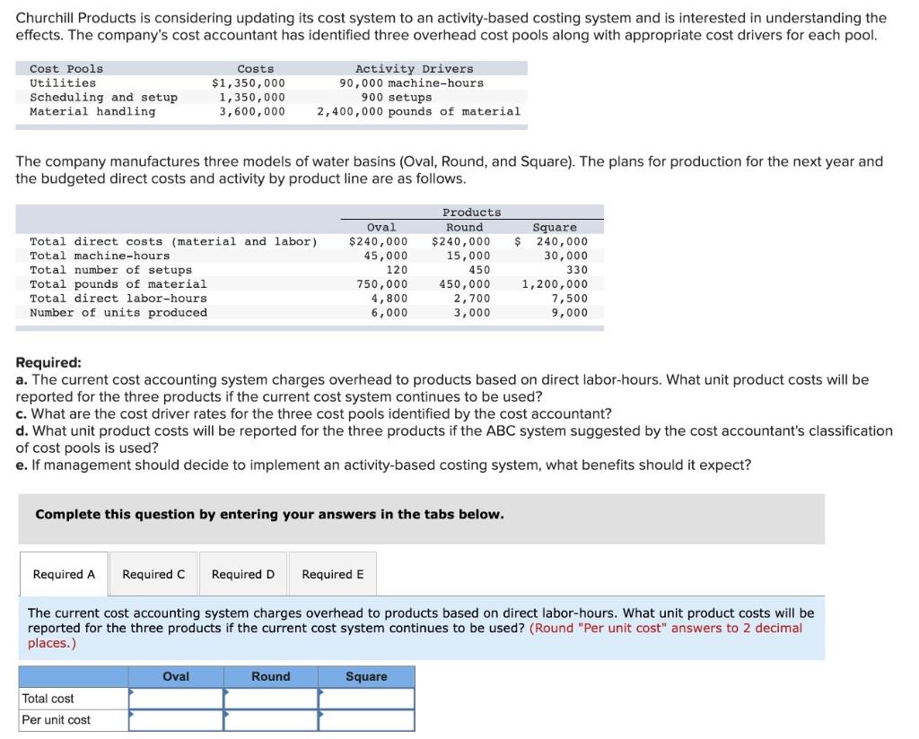Click the 'Activity Drivers' table header
The image size is (919, 739).
(x=415, y=68)
